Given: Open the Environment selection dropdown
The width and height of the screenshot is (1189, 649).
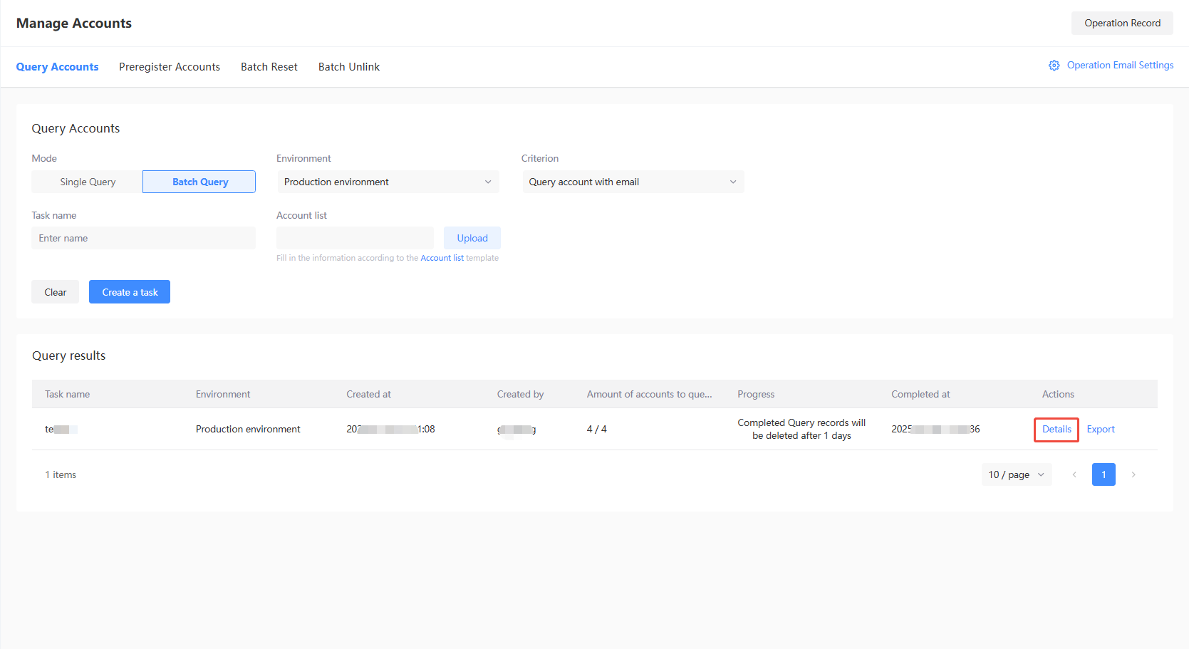Looking at the screenshot, I should coord(388,182).
